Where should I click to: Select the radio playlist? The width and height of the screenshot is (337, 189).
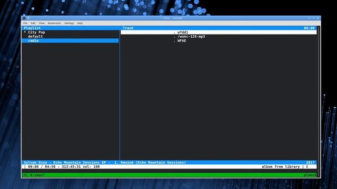click(70, 41)
